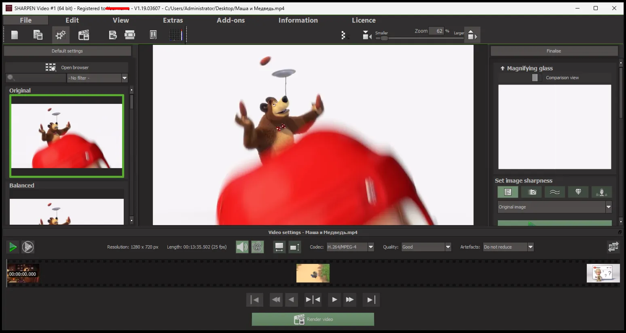Viewport: 626px width, 333px height.
Task: Open the Quality Good dropdown
Action: 426,247
